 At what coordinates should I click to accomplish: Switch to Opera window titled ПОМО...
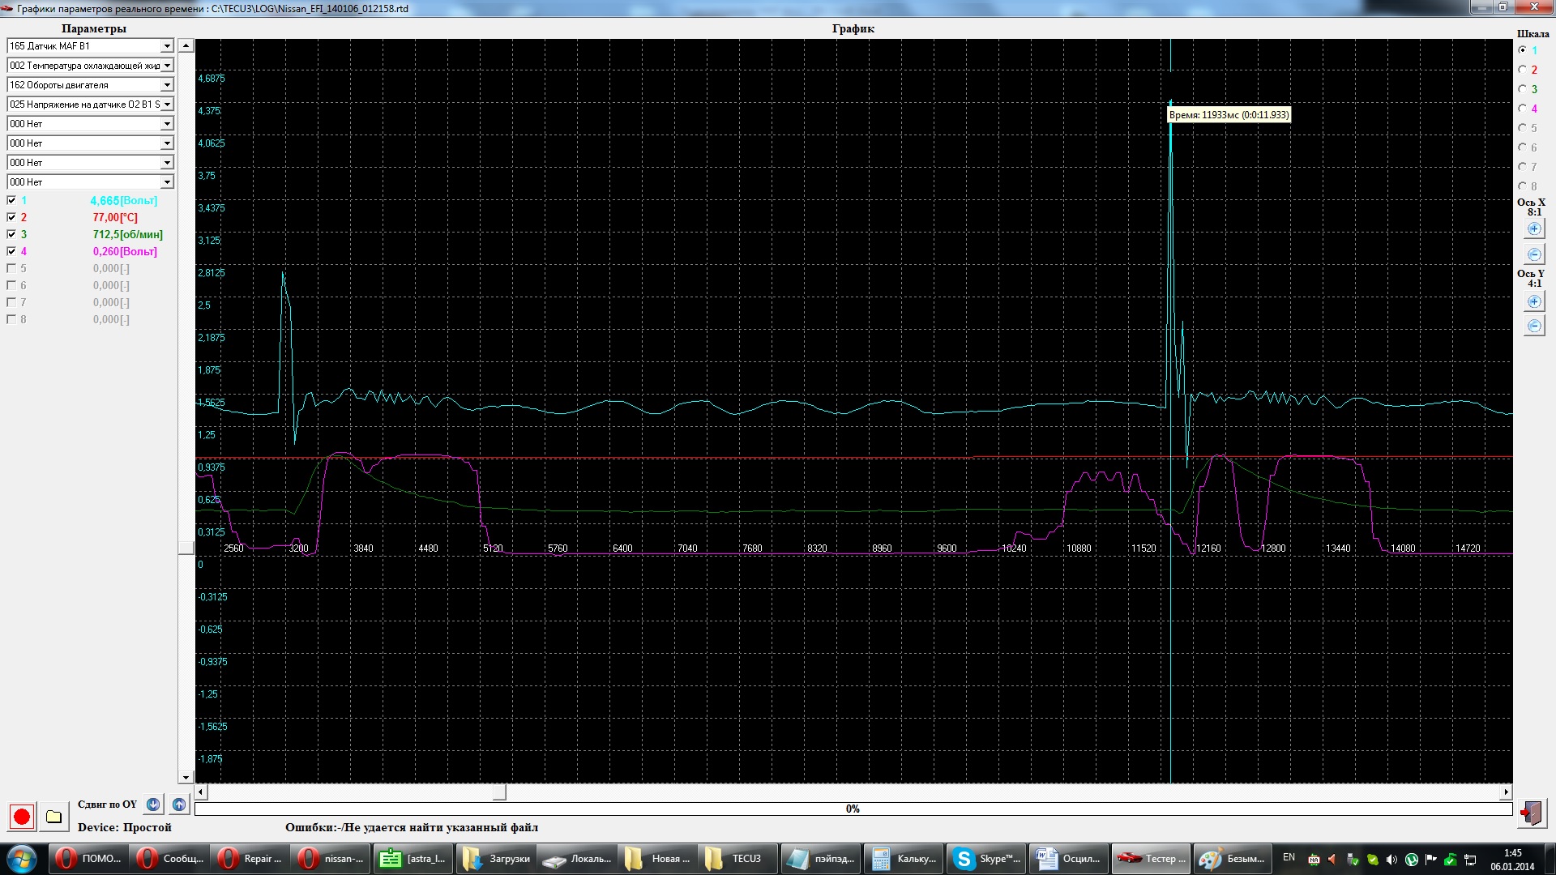tap(88, 859)
